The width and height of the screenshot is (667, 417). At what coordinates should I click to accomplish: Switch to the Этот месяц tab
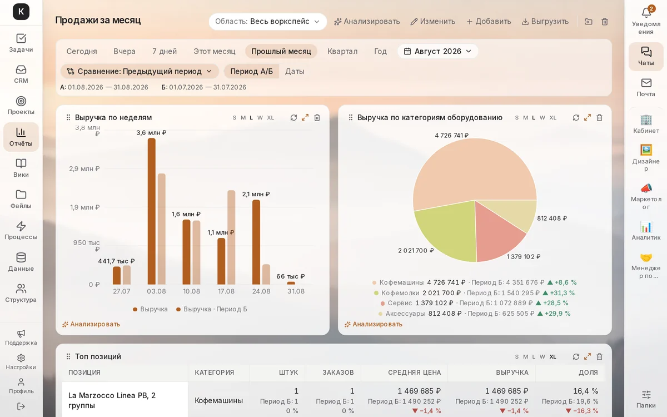coord(215,51)
